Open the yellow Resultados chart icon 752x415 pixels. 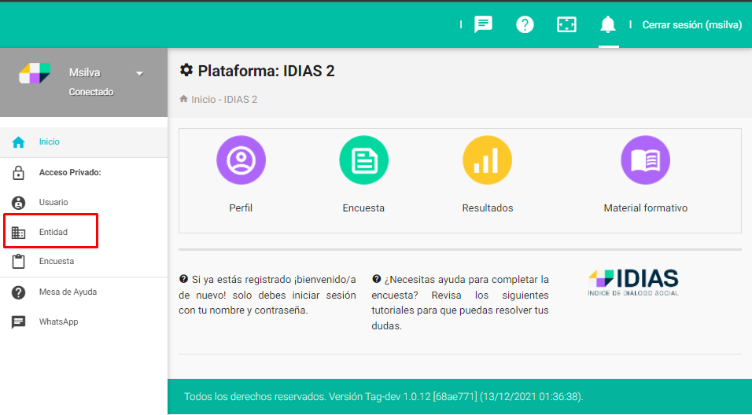[487, 160]
